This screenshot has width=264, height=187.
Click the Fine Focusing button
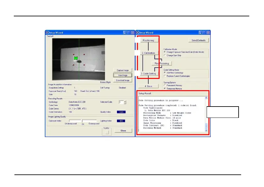[162, 63]
